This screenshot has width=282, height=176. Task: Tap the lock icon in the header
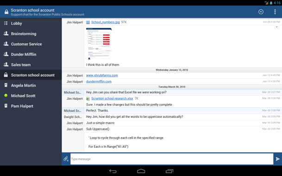[x=6, y=12]
